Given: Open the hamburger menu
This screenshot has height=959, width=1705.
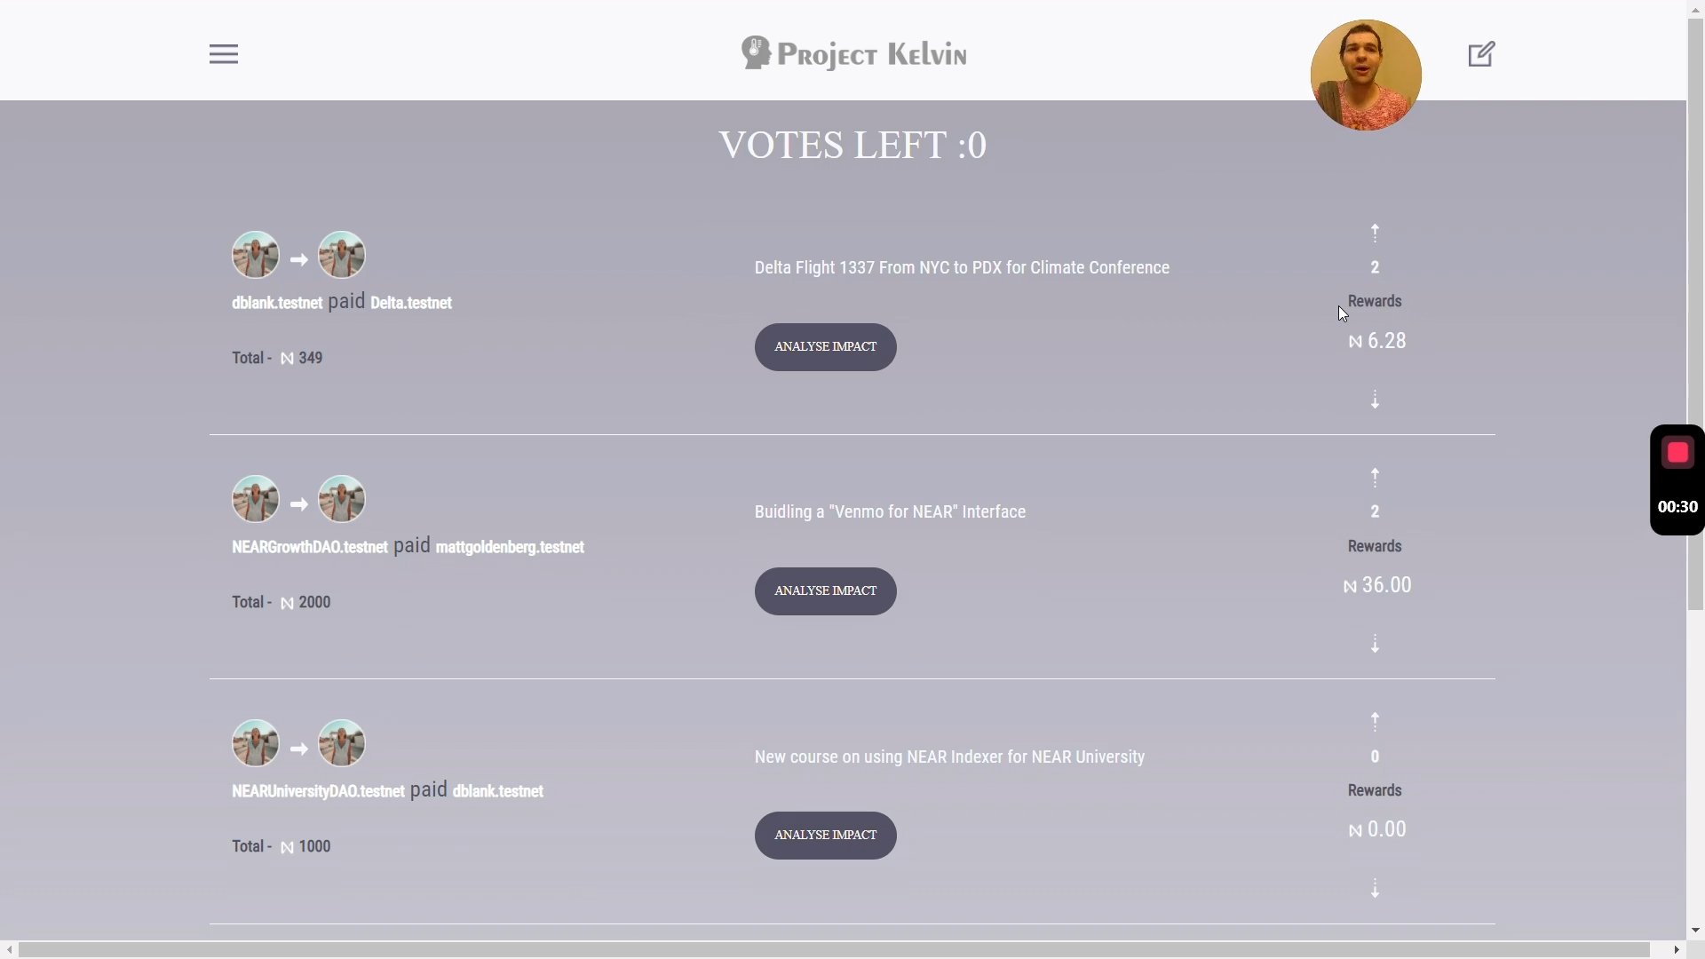Looking at the screenshot, I should pos(224,54).
